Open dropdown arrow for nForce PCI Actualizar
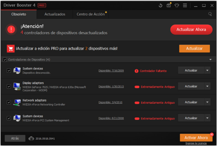 (207, 118)
